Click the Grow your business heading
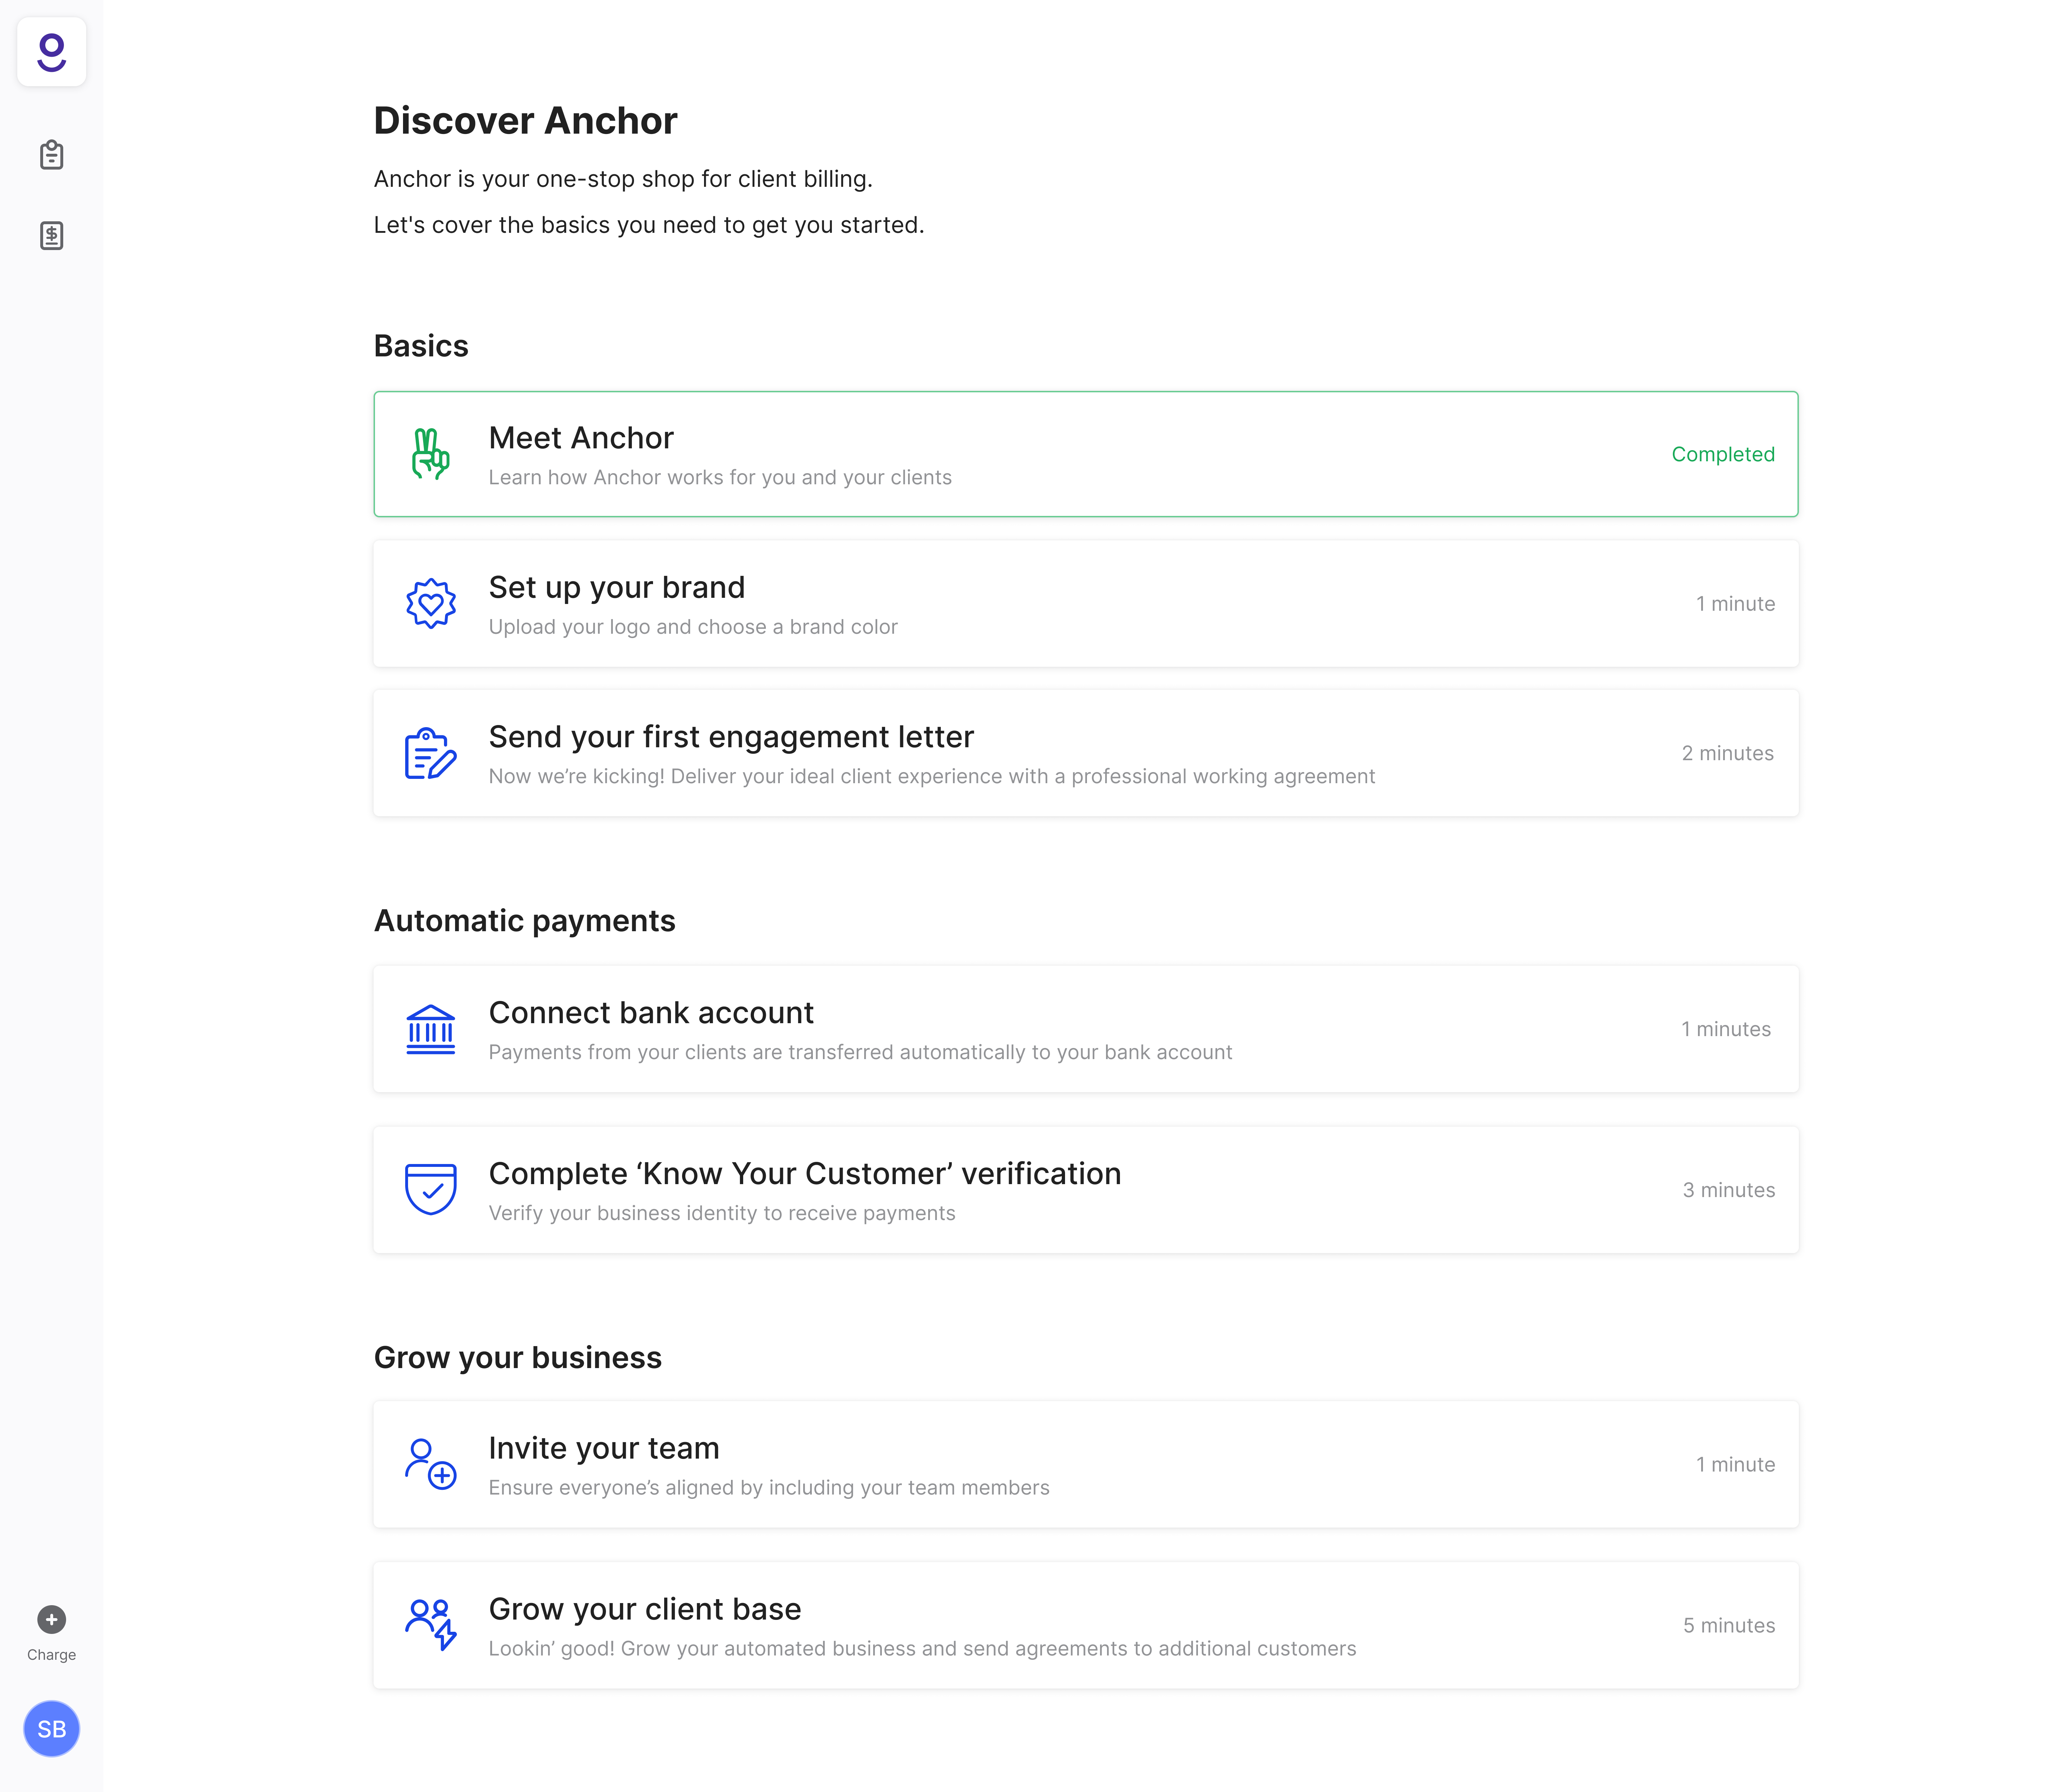The image size is (2069, 1792). point(518,1358)
